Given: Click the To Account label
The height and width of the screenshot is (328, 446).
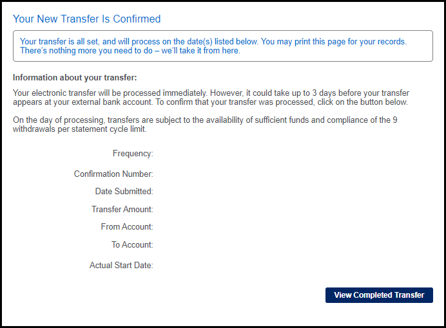Looking at the screenshot, I should pos(132,245).
